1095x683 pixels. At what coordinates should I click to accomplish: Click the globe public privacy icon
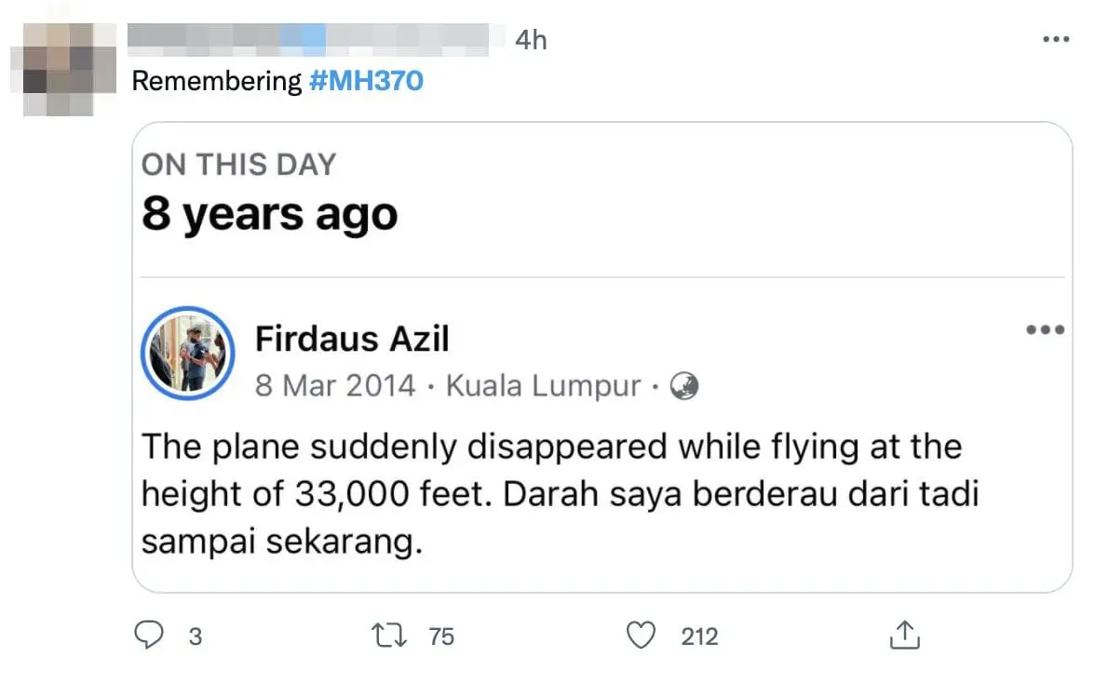[x=684, y=385]
